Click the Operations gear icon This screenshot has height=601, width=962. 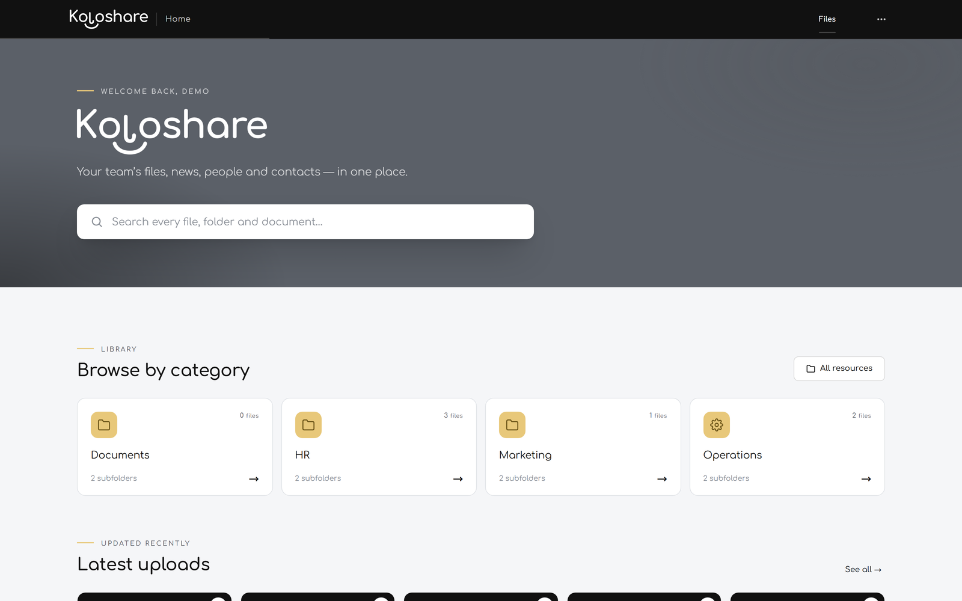717,425
